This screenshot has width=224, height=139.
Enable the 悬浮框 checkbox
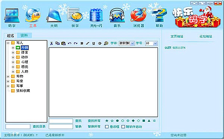pos(107,127)
